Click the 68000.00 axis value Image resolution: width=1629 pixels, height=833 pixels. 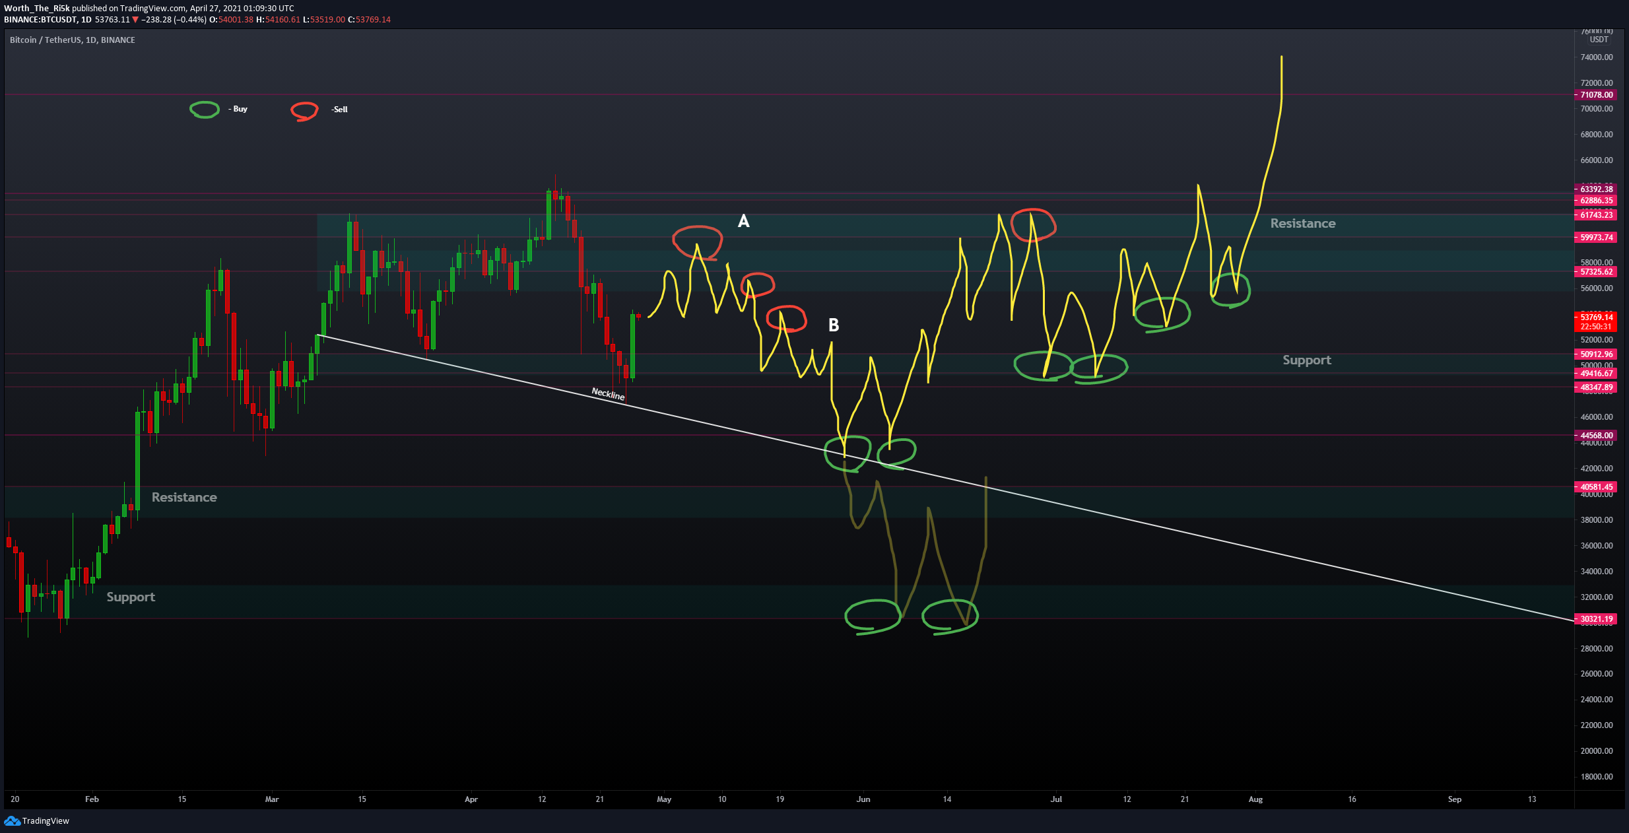1597,135
